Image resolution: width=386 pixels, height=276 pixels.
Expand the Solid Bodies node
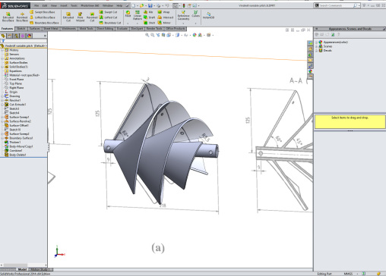click(2, 67)
